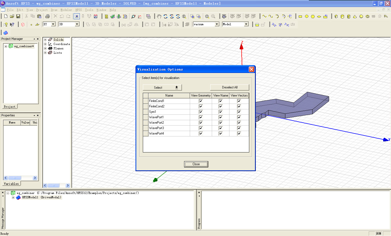Open the Select dropdown in Visualization Options
This screenshot has width=391, height=236.
[x=162, y=87]
